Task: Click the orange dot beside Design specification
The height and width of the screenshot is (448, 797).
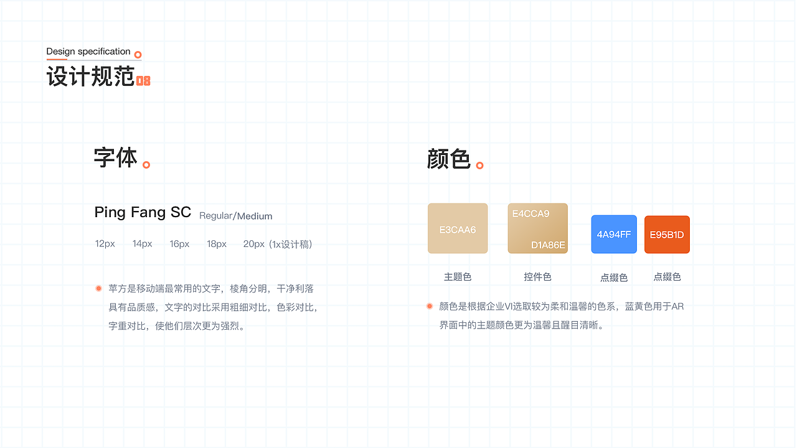Action: point(138,54)
